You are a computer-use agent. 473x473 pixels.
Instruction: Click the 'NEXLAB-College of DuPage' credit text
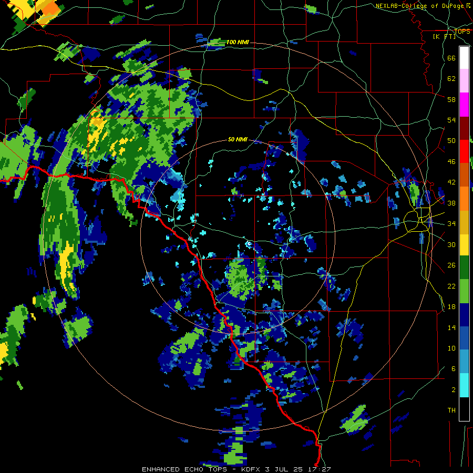420,6
